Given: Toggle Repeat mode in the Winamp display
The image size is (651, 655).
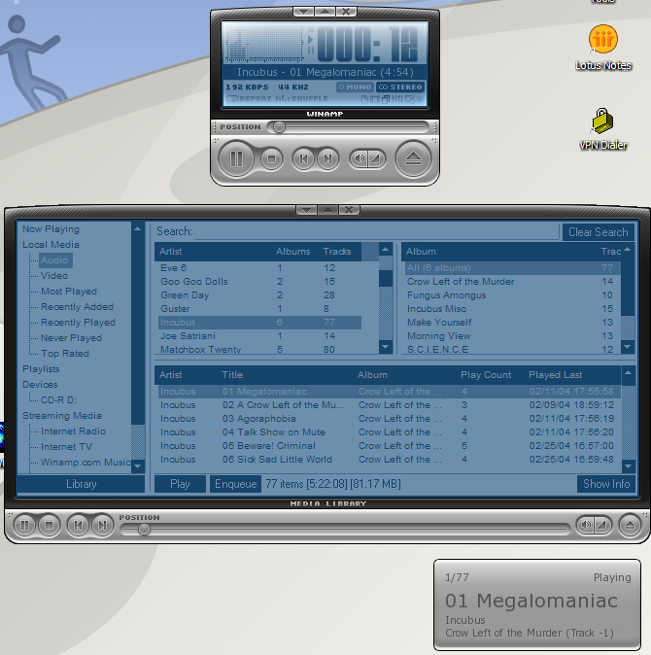Looking at the screenshot, I should pyautogui.click(x=251, y=100).
